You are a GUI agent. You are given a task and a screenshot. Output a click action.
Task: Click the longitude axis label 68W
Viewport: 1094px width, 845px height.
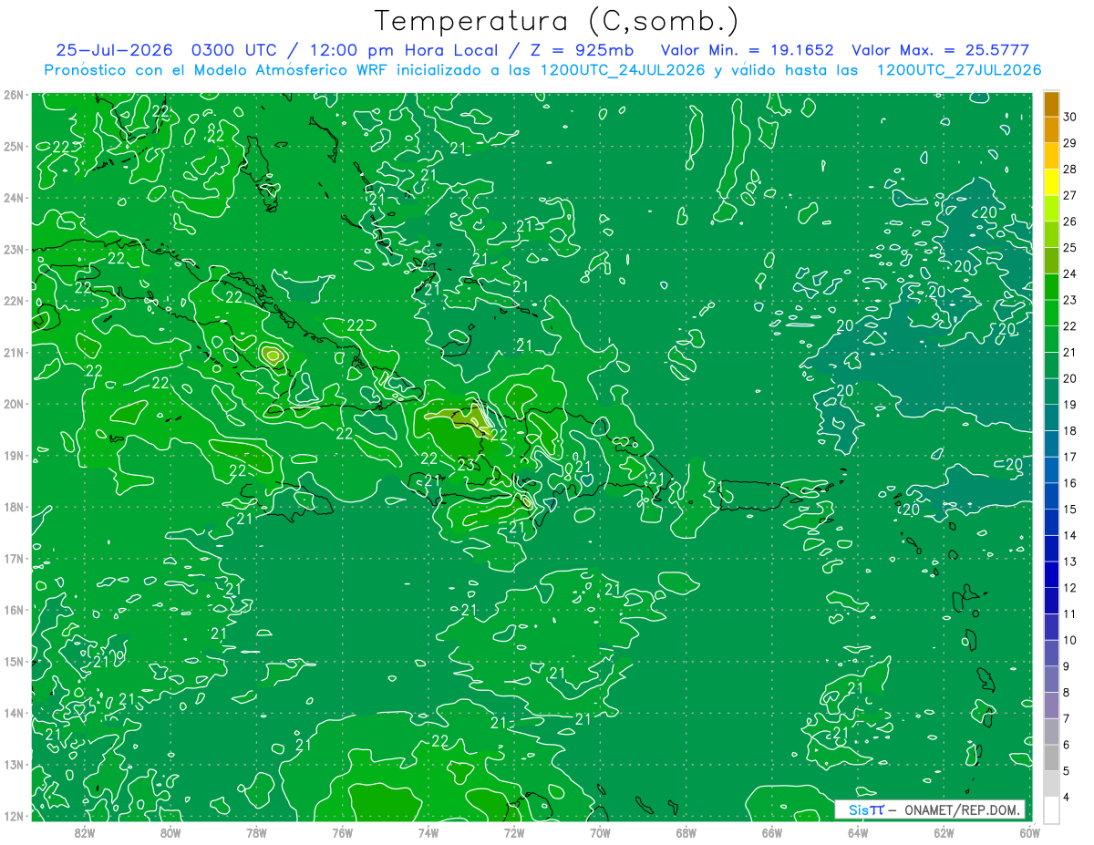[686, 832]
